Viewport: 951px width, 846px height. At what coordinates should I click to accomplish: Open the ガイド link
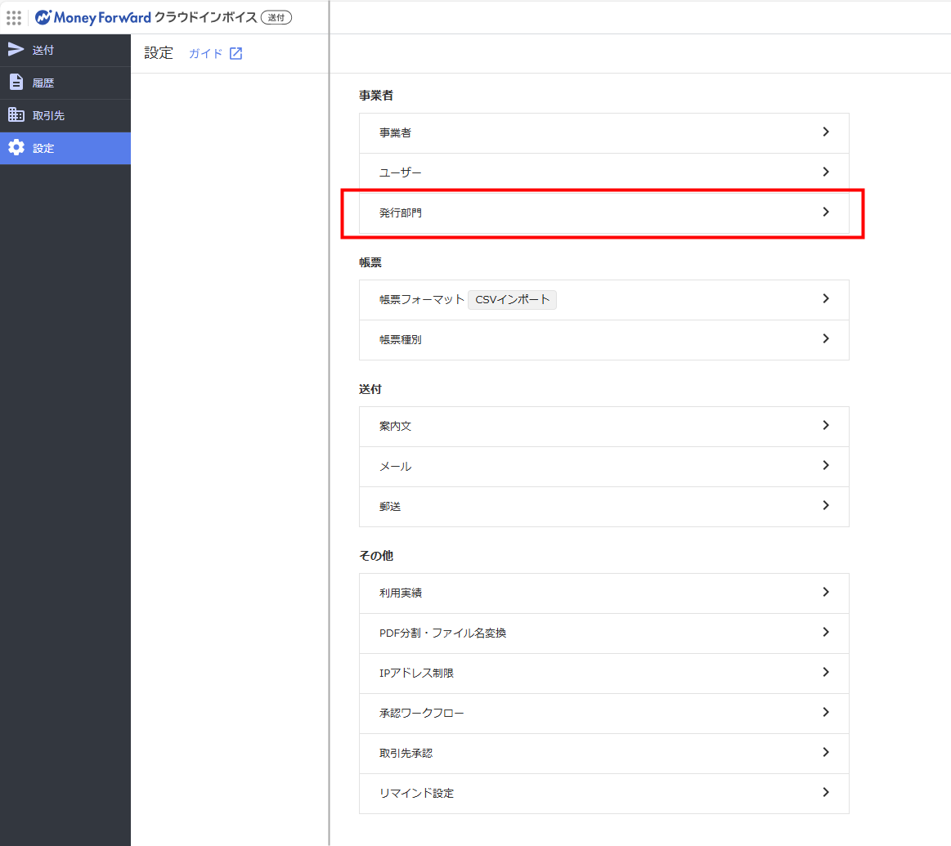205,54
